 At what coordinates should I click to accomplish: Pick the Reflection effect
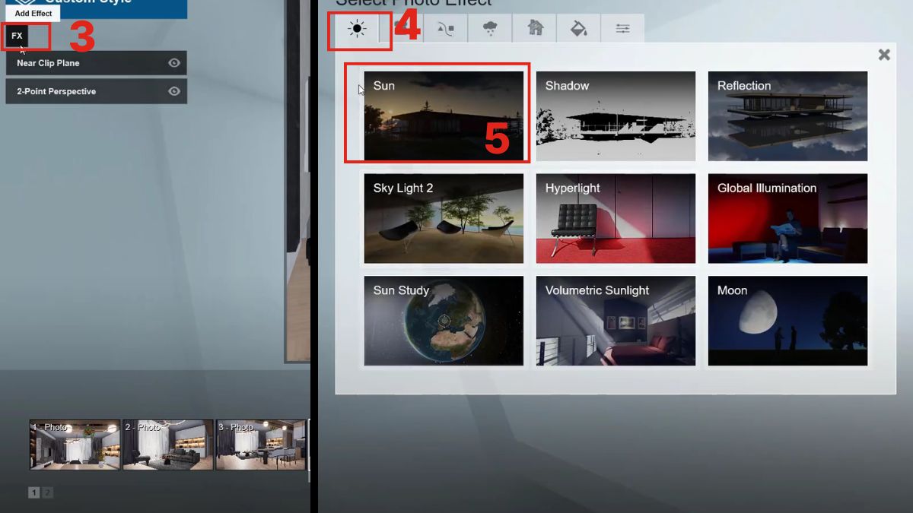[x=787, y=116]
